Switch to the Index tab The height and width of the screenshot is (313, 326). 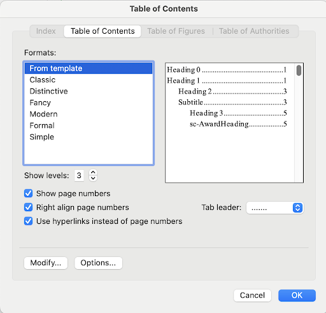click(46, 31)
